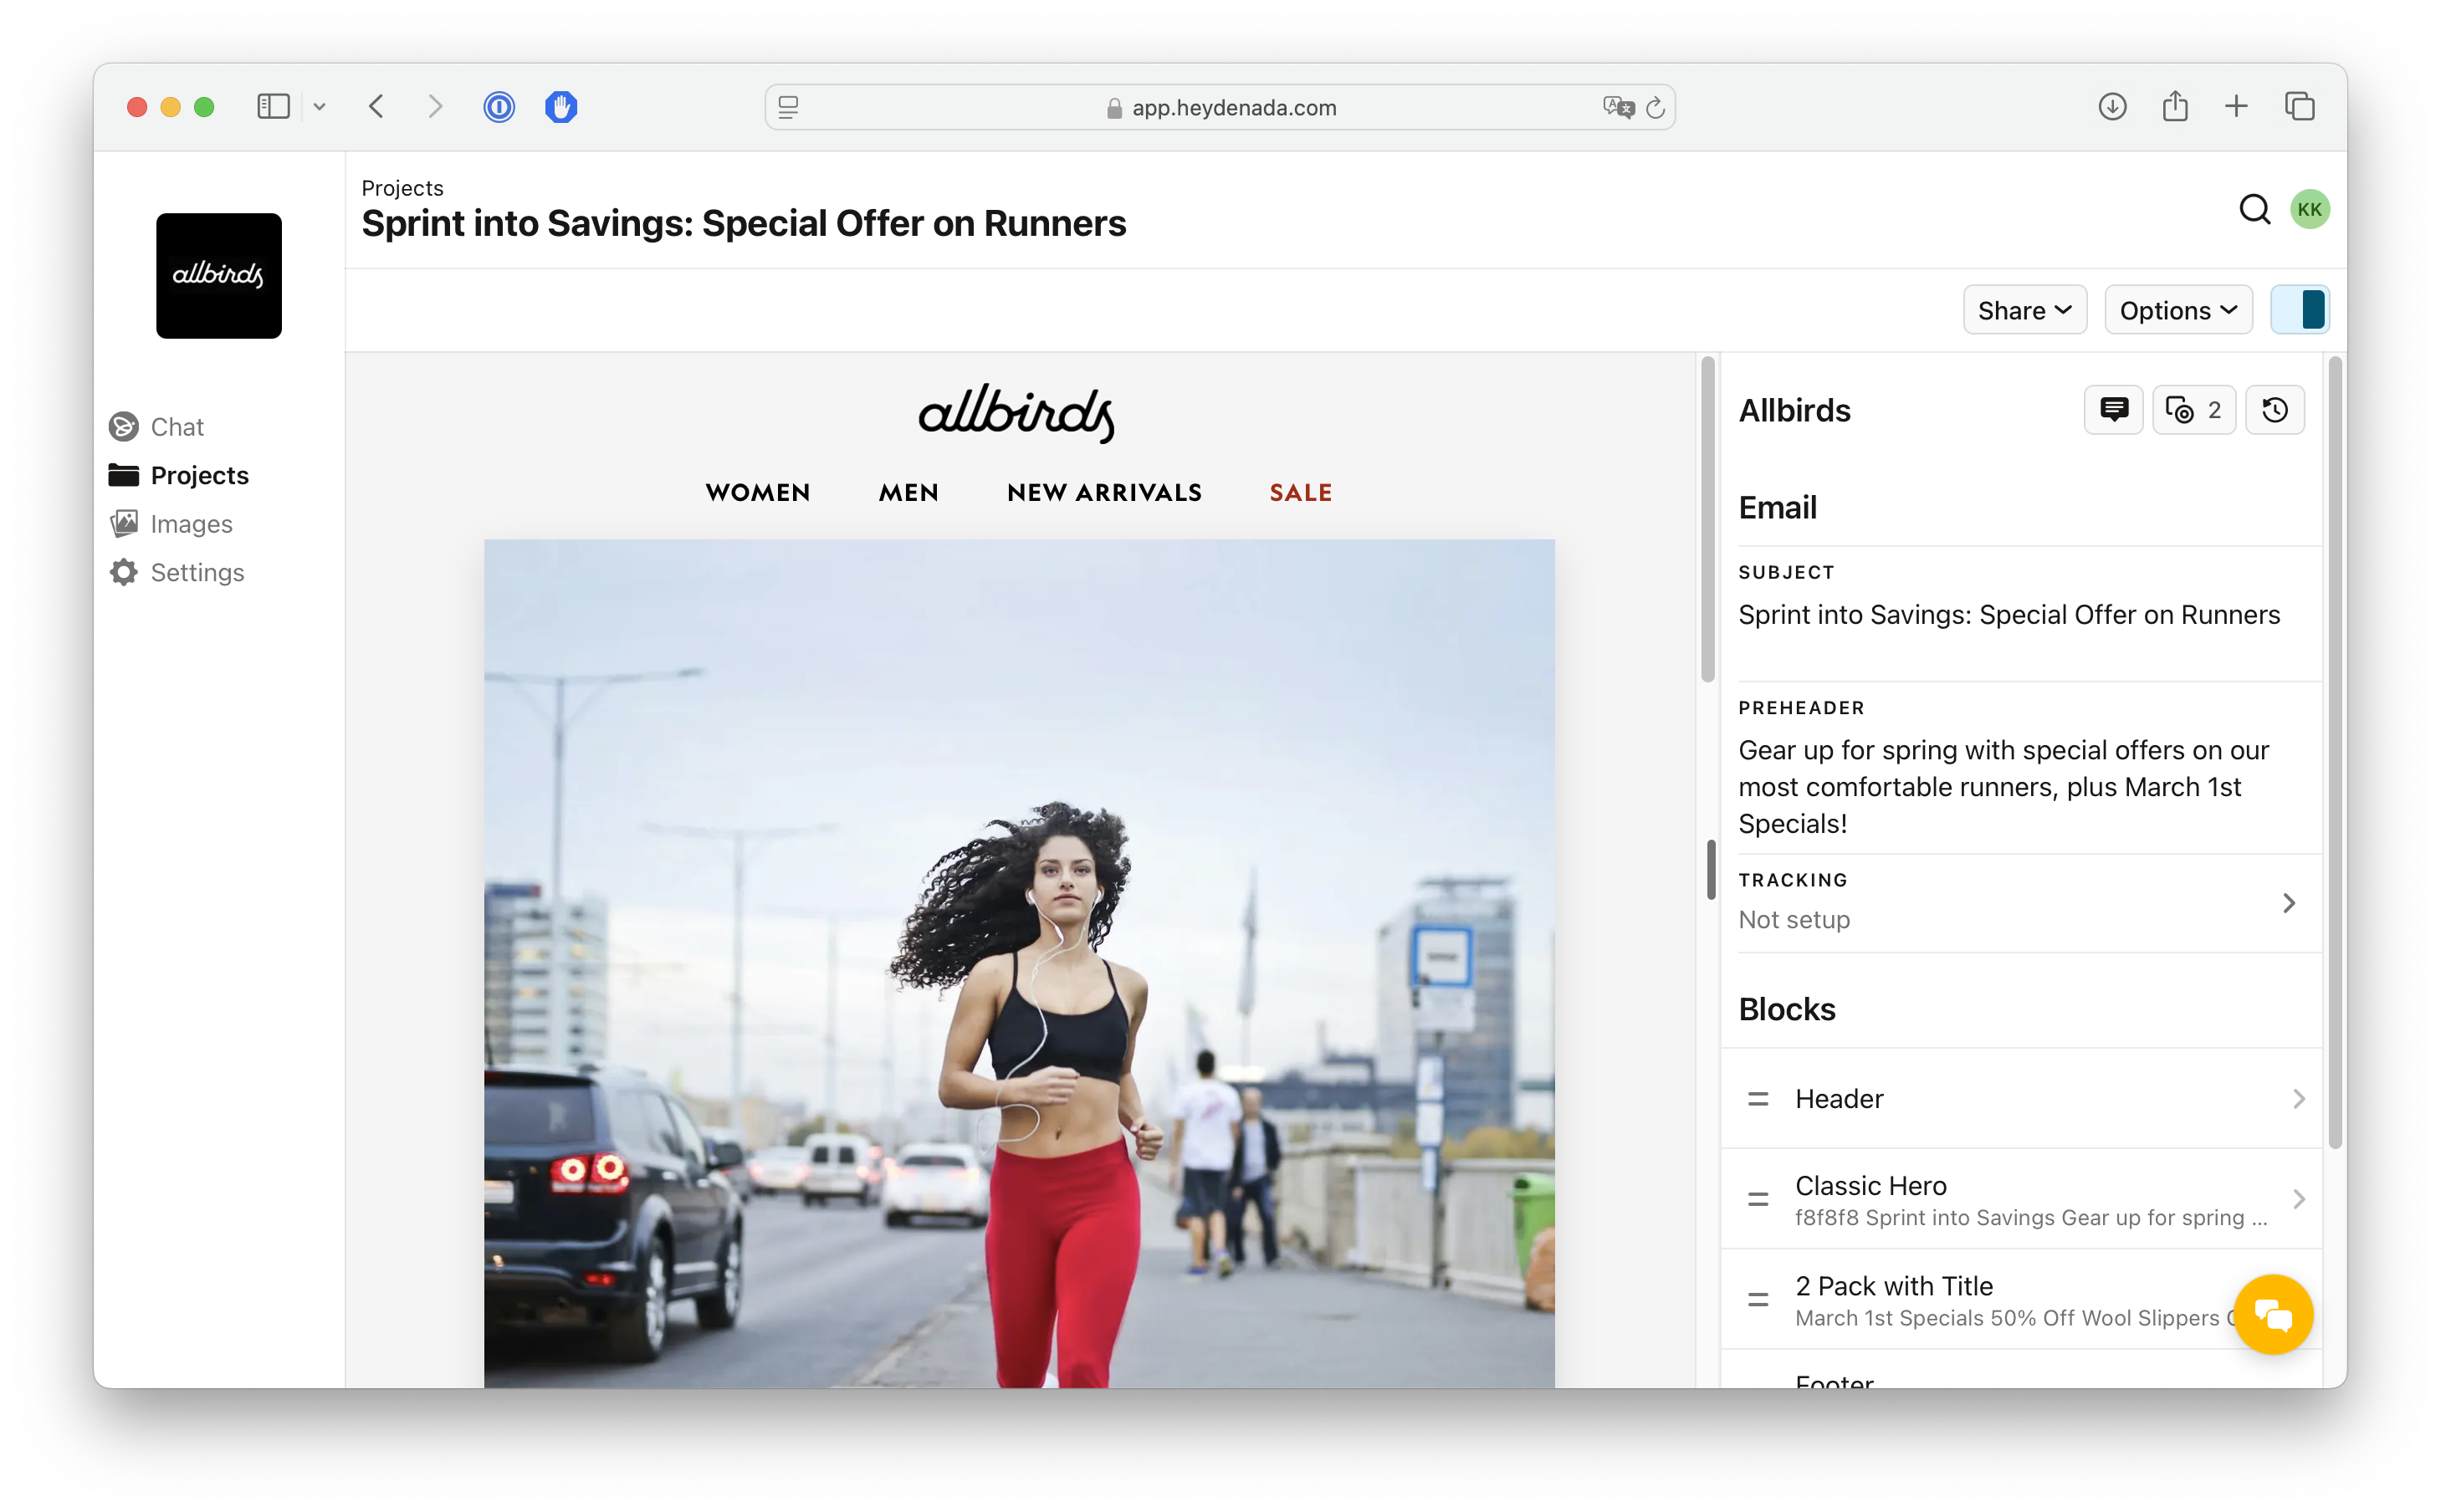This screenshot has height=1512, width=2441.
Task: Go to Images in sidebar
Action: [x=190, y=524]
